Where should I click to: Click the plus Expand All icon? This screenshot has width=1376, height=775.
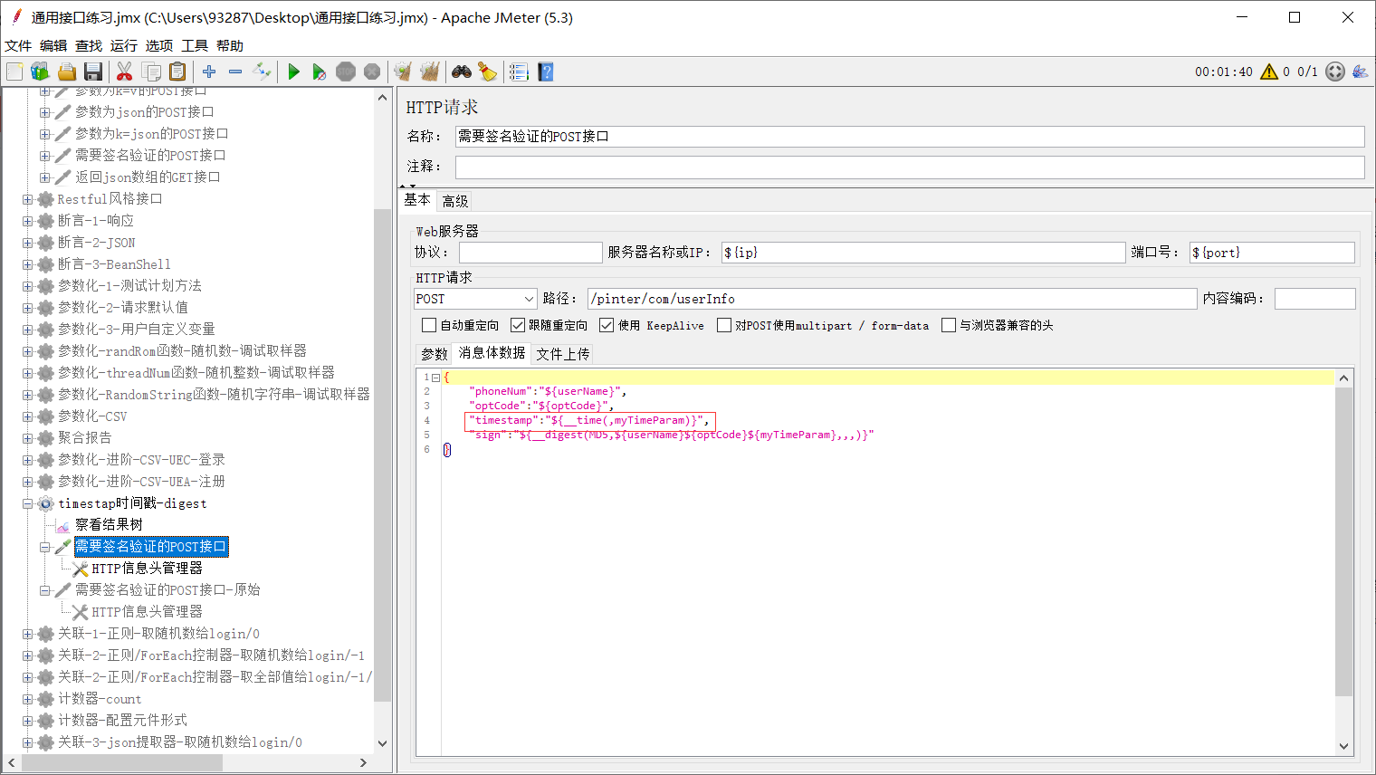click(x=209, y=72)
